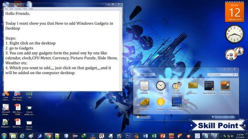
Task: Open PowerPoint from the taskbar
Action: coord(162,136)
